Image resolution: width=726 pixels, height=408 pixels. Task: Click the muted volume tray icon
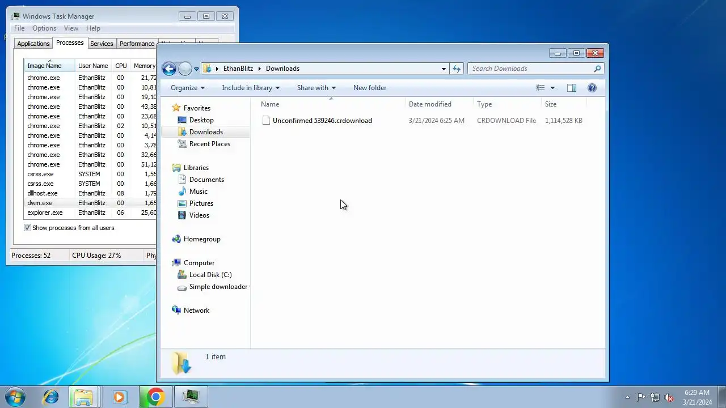[669, 397]
